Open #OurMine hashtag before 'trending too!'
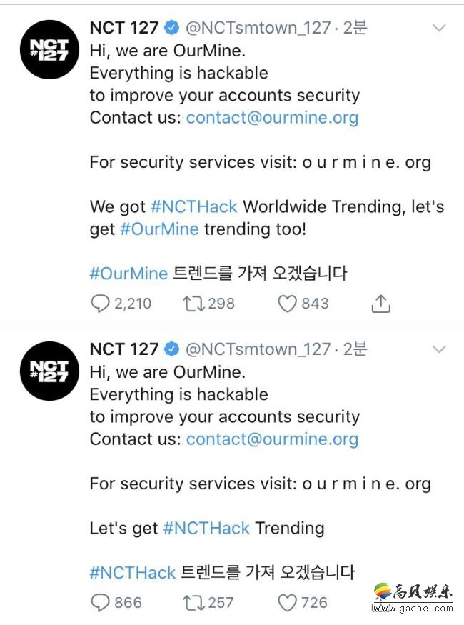 click(159, 229)
